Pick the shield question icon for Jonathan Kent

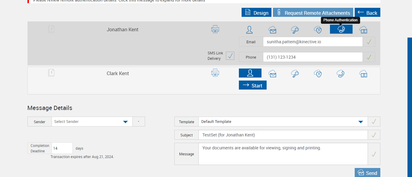coord(318,29)
